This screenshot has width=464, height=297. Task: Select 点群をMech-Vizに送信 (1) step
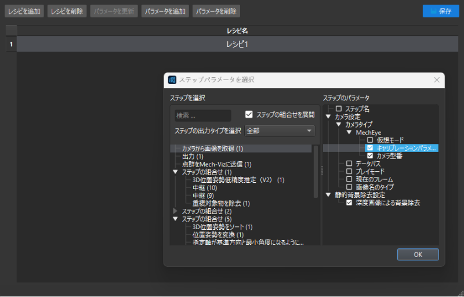[216, 164]
